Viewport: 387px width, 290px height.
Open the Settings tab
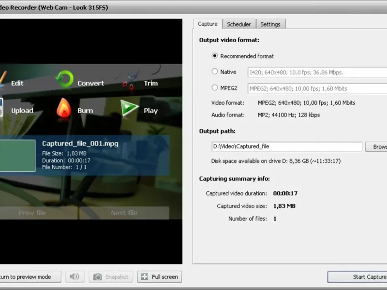pyautogui.click(x=270, y=24)
